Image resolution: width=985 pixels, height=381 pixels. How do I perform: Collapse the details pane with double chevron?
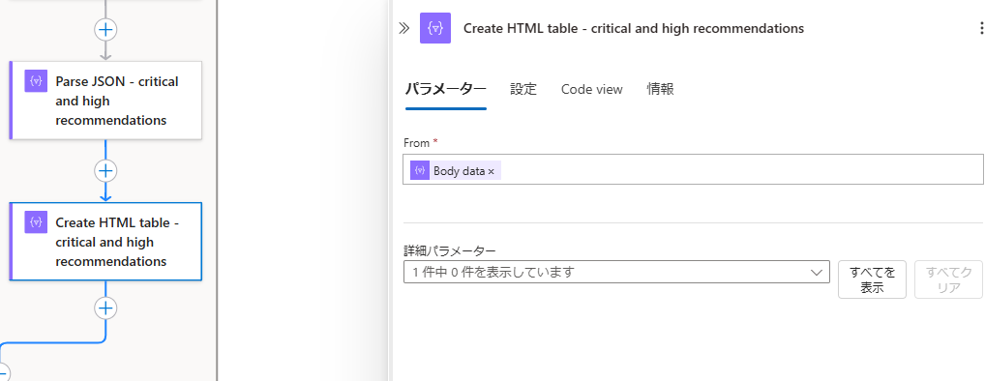(403, 28)
